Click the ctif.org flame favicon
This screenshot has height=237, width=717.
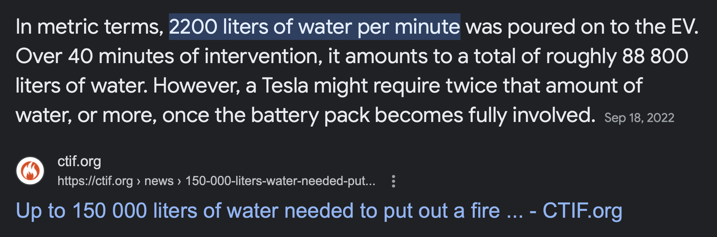click(30, 171)
